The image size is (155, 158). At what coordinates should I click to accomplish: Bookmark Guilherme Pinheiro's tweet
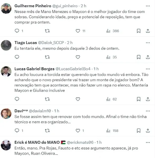tap(139, 31)
